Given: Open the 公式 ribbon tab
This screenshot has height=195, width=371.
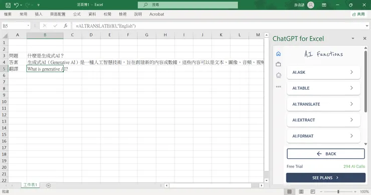Looking at the screenshot, I should pyautogui.click(x=77, y=14).
